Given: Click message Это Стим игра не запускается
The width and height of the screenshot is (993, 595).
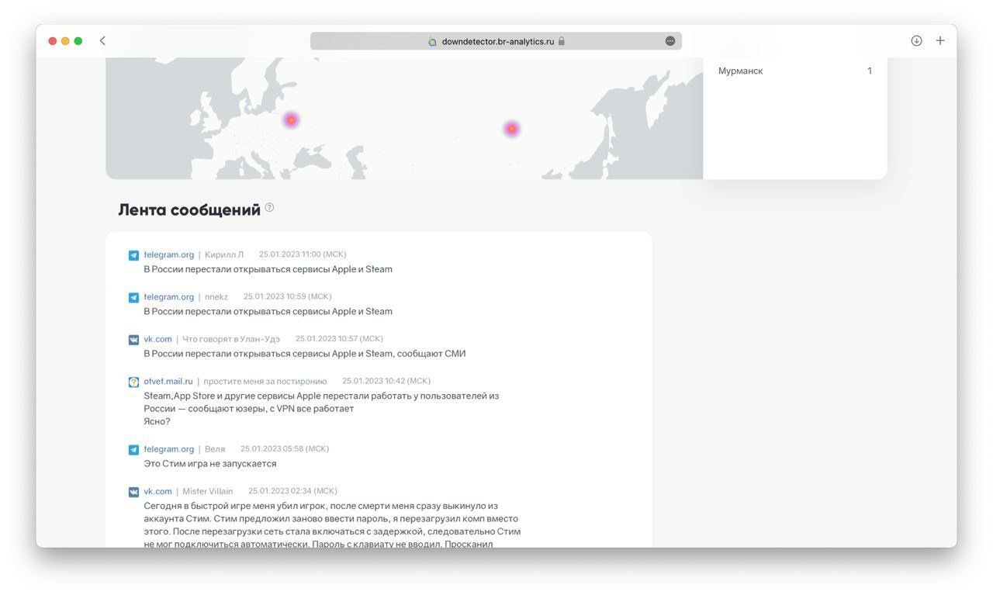Looking at the screenshot, I should coord(210,464).
